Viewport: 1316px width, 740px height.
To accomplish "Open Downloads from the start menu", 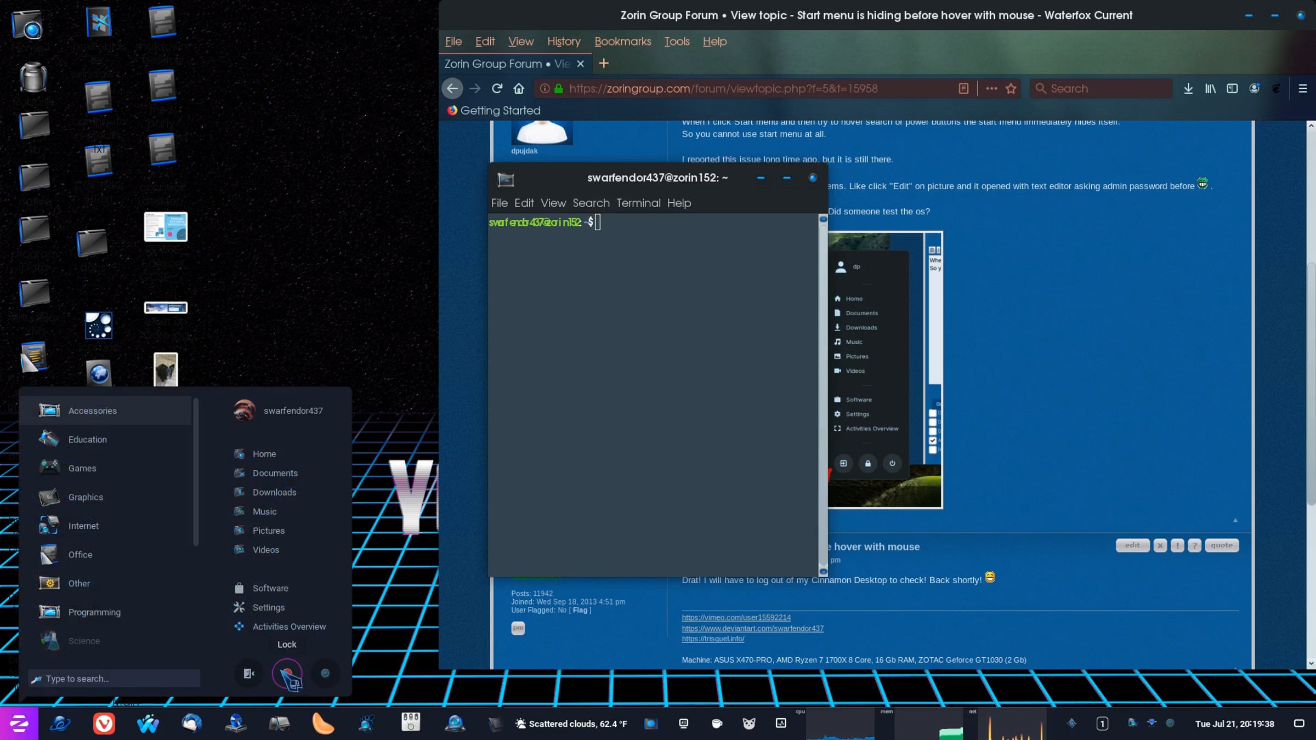I will click(x=275, y=492).
